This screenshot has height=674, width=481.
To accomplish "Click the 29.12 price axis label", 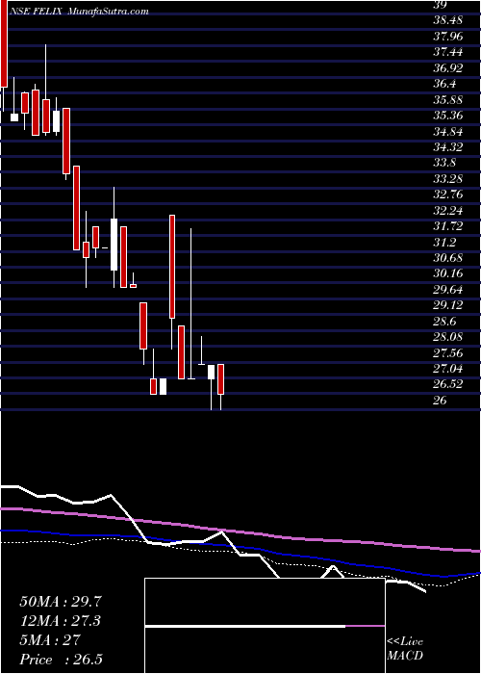I will [448, 305].
